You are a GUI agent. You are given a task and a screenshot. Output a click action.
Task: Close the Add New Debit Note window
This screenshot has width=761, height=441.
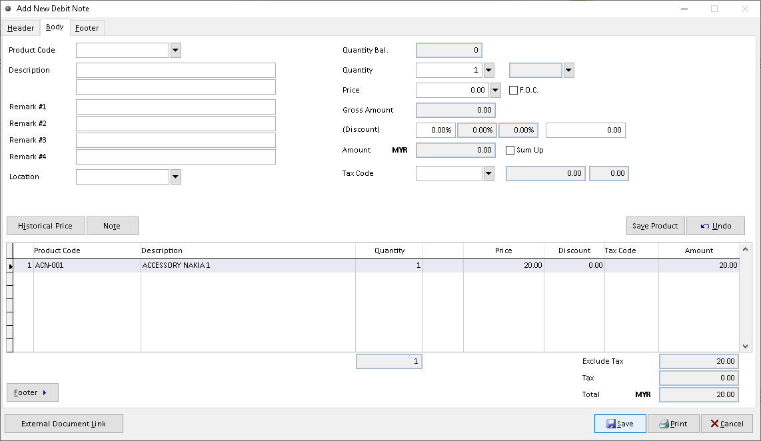pos(744,9)
